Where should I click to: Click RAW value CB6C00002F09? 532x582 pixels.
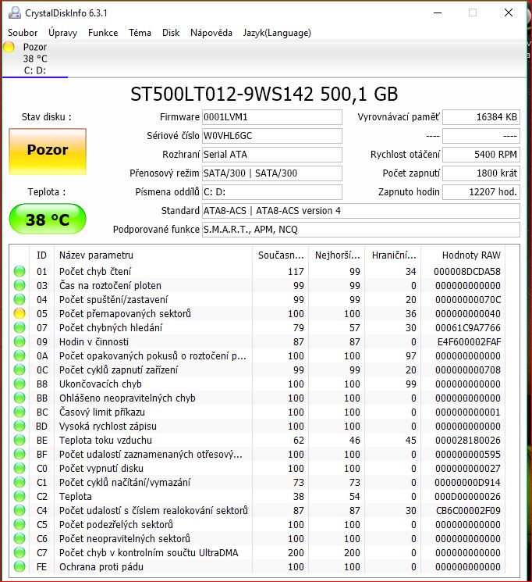(468, 511)
